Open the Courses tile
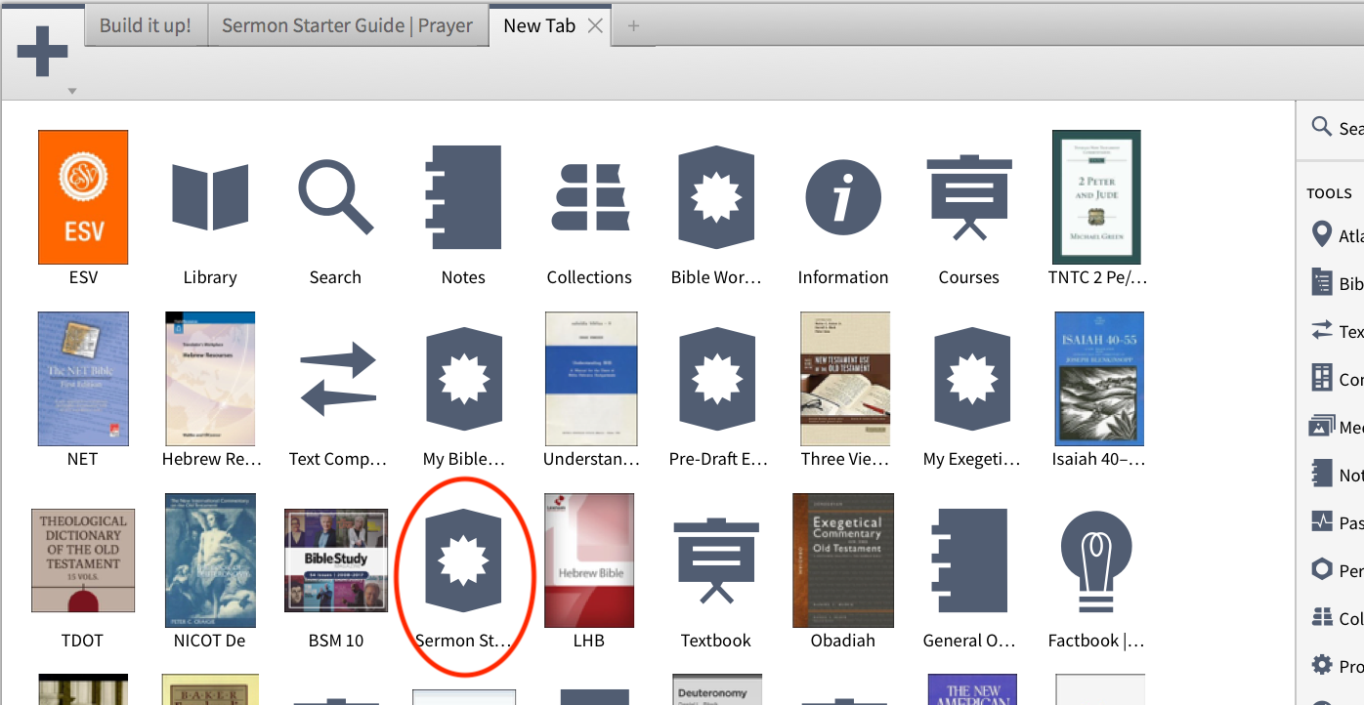1364x705 pixels. 968,197
